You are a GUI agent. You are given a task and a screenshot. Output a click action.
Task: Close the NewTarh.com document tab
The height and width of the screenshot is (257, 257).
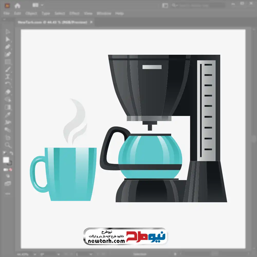pyautogui.click(x=91, y=22)
